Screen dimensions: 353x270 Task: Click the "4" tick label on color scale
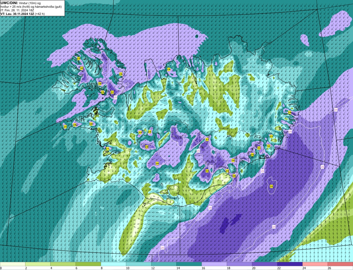(x=51, y=268)
